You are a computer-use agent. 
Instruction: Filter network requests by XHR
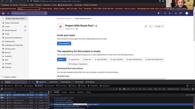pos(140,89)
